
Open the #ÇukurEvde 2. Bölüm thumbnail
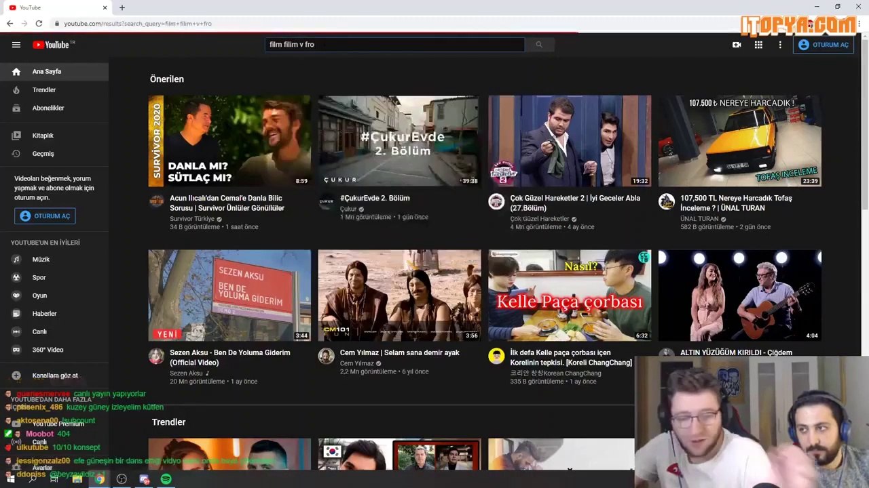(x=399, y=141)
